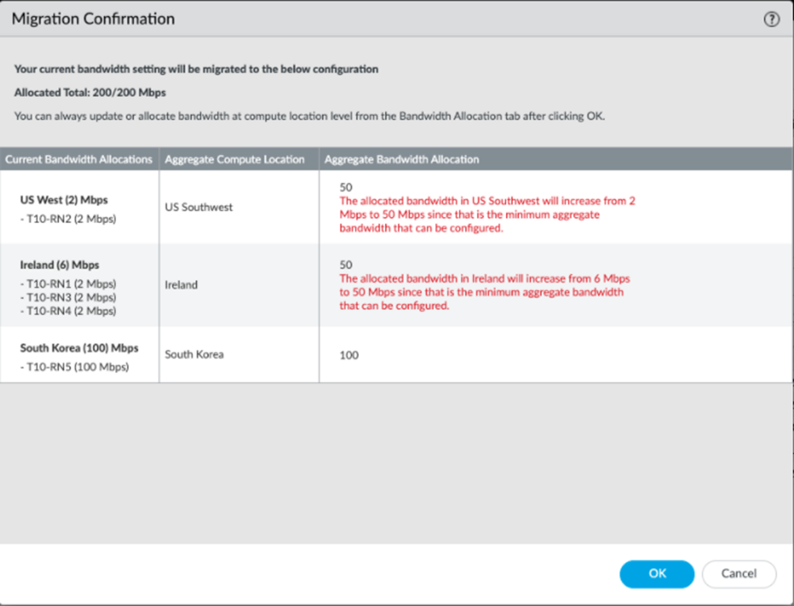The image size is (794, 606).
Task: Select the T10-RN2 (2 Mbps) item
Action: coord(68,218)
